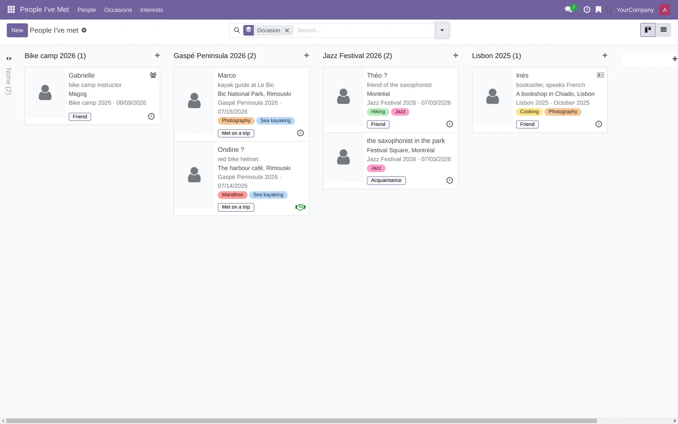This screenshot has width=678, height=424.
Task: Click the search magnifier icon
Action: [237, 30]
